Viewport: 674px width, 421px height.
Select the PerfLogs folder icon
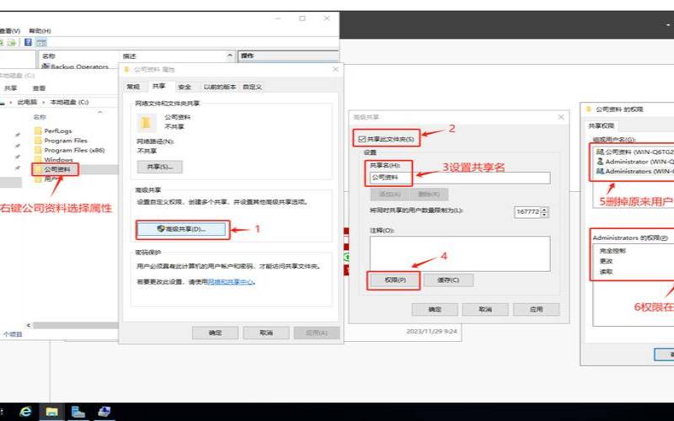click(x=38, y=131)
